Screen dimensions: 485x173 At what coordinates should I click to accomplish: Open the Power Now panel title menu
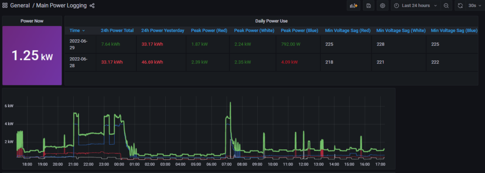coord(32,21)
